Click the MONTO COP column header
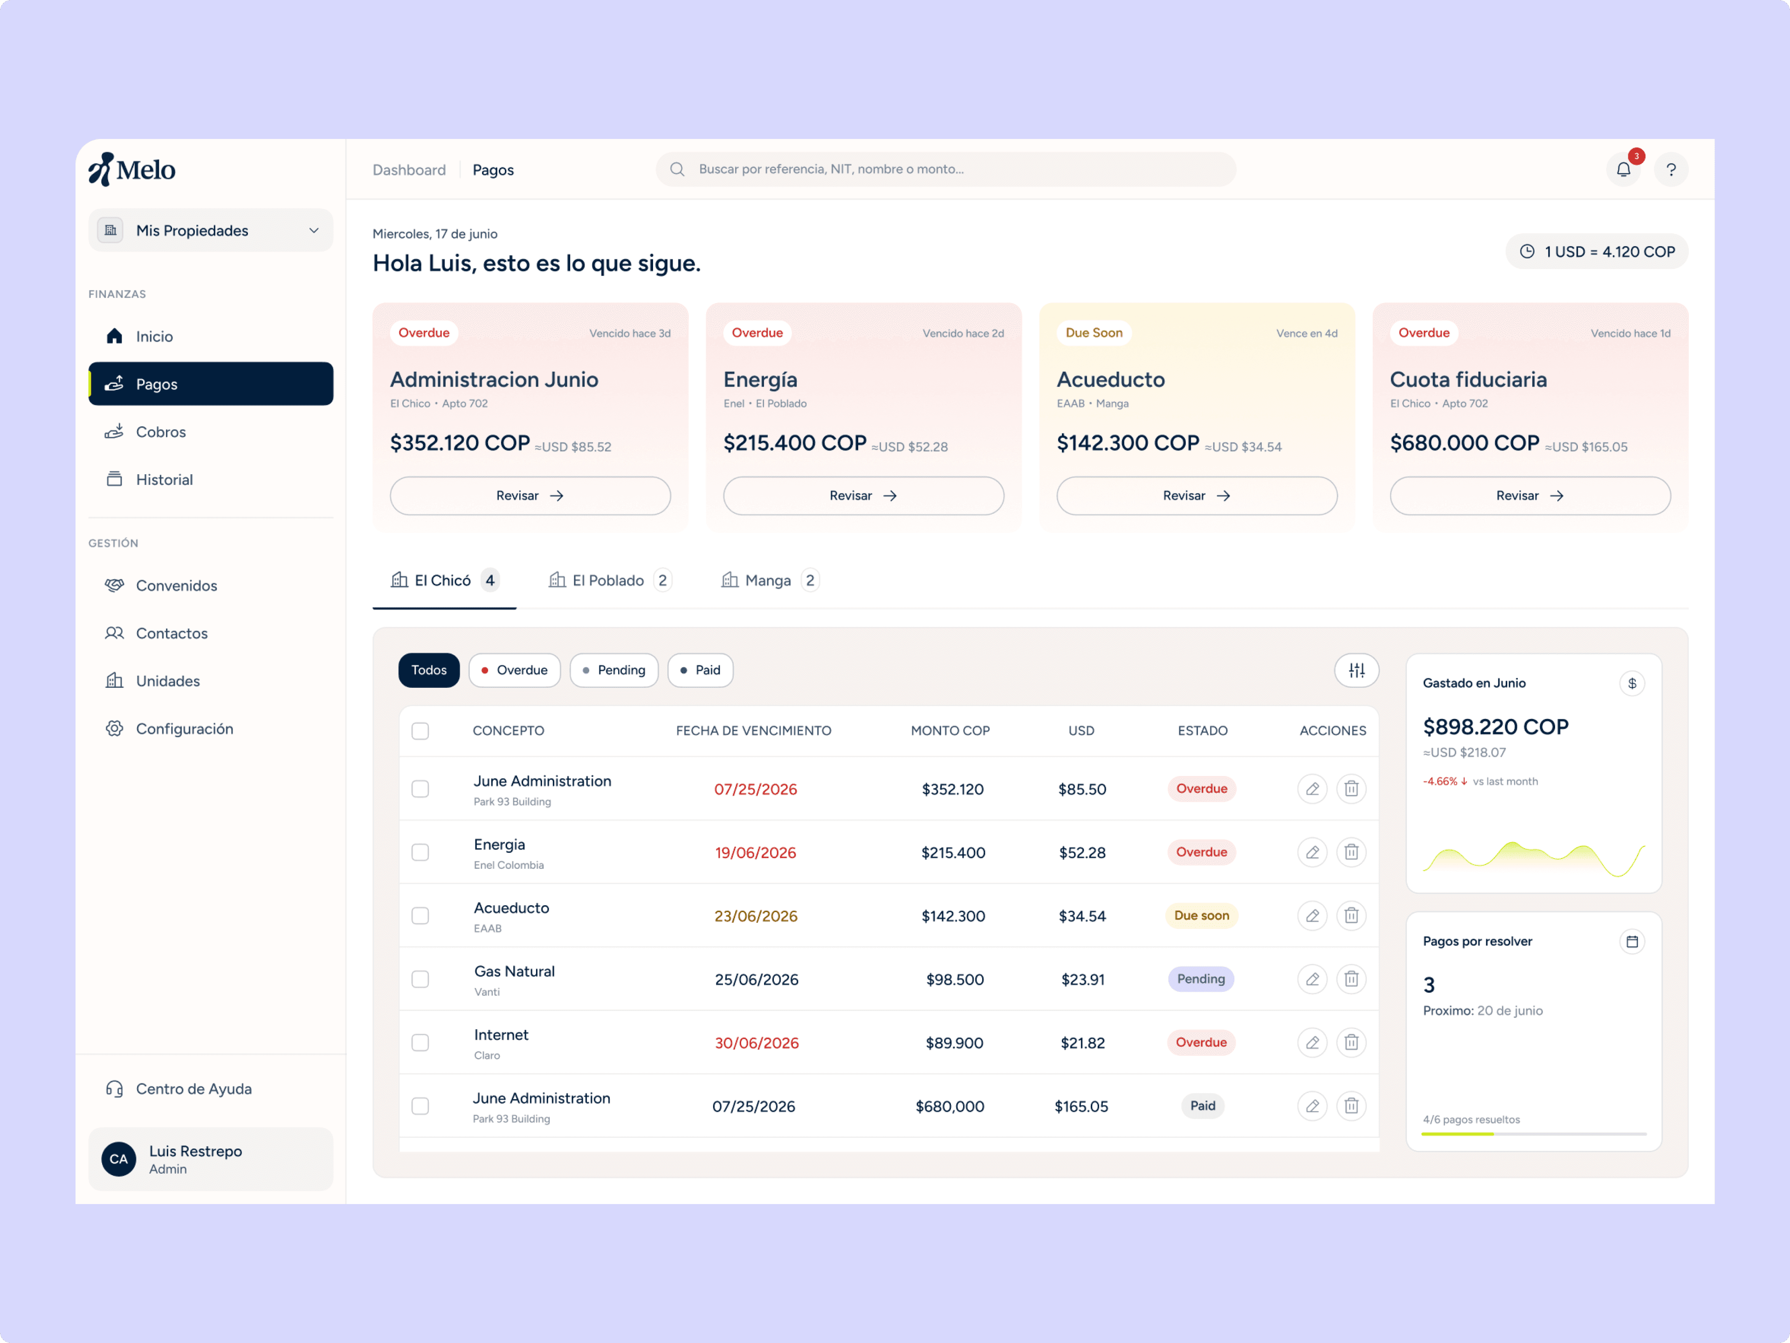This screenshot has height=1343, width=1790. pyautogui.click(x=950, y=731)
